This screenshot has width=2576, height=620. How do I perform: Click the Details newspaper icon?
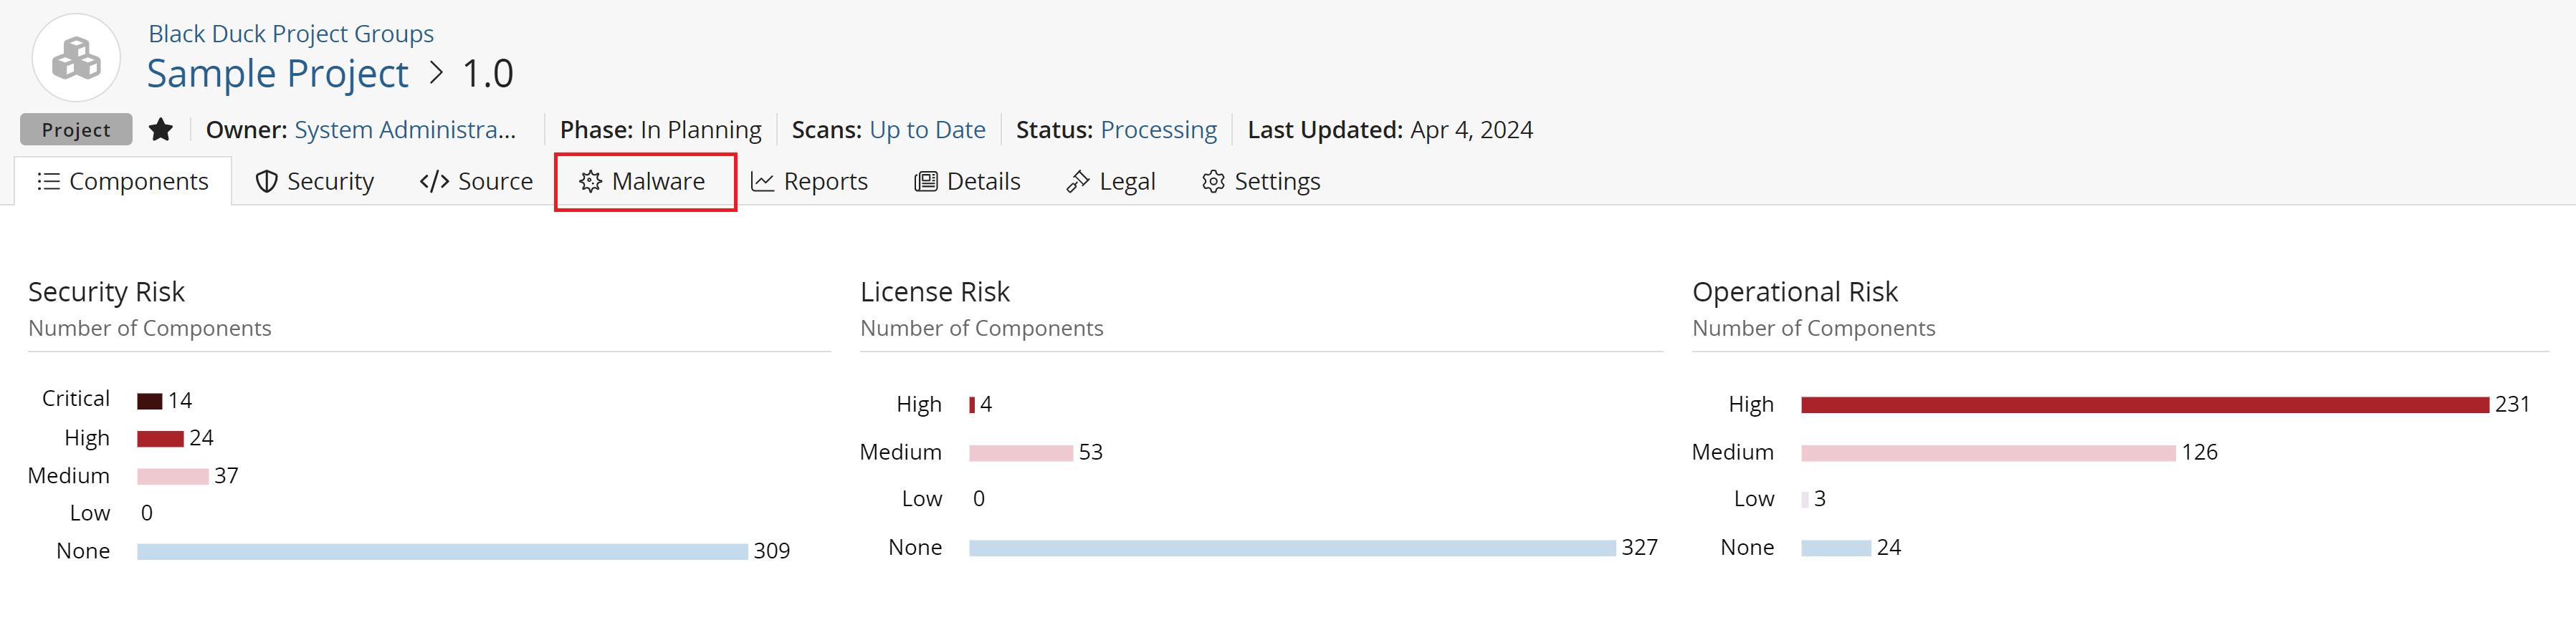[926, 180]
